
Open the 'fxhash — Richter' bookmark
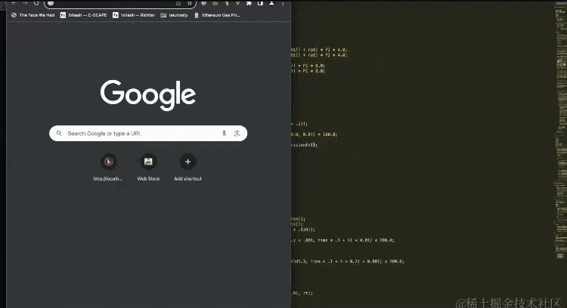(134, 15)
